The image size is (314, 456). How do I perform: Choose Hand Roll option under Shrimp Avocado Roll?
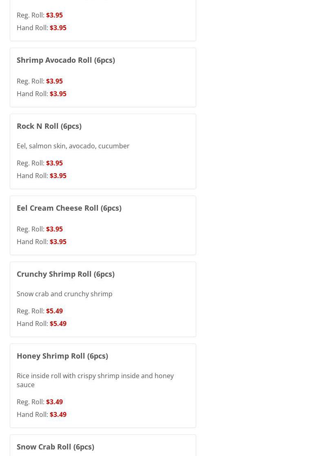[x=41, y=94]
